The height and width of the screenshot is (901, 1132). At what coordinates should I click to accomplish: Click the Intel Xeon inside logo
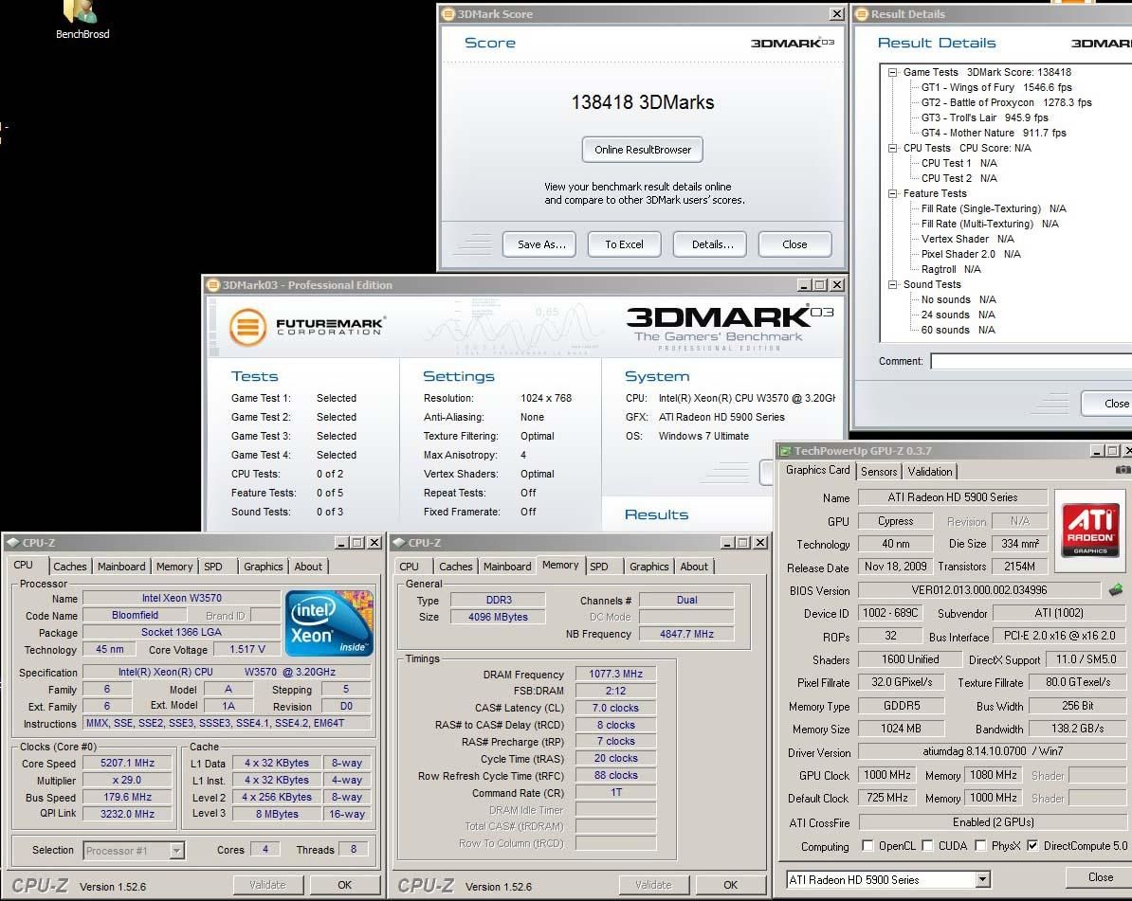click(329, 622)
